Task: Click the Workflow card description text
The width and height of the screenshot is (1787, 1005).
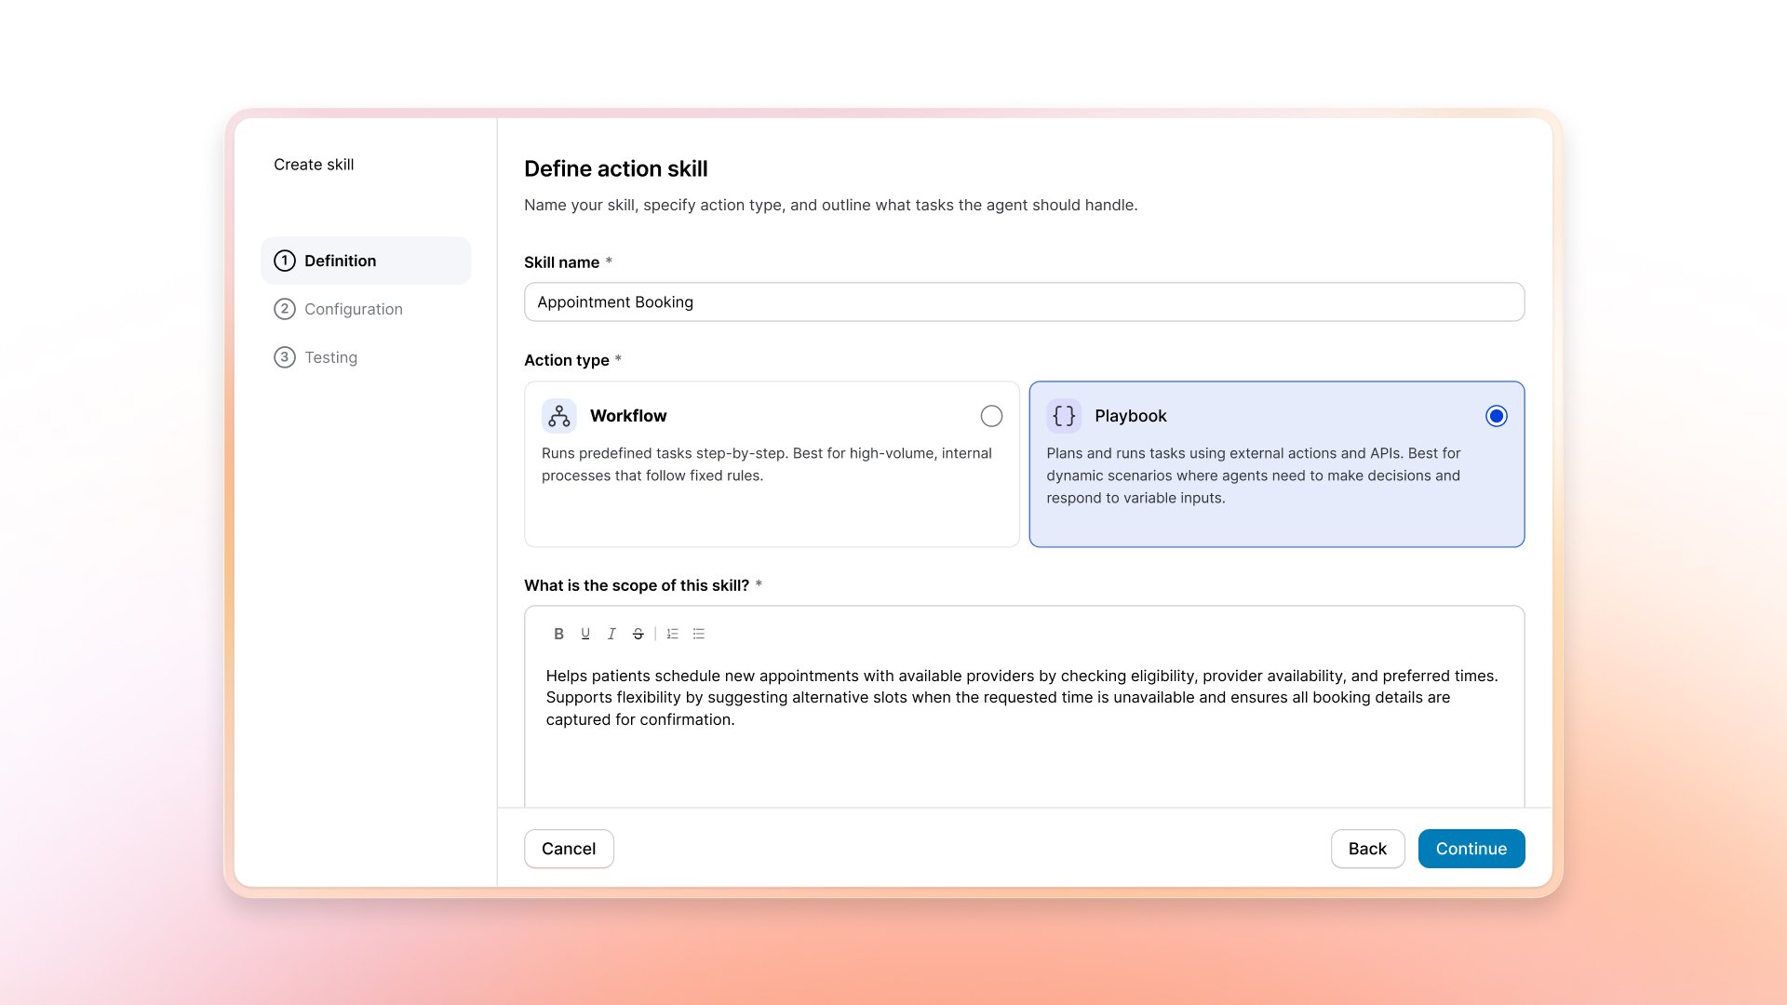Action: click(x=766, y=464)
